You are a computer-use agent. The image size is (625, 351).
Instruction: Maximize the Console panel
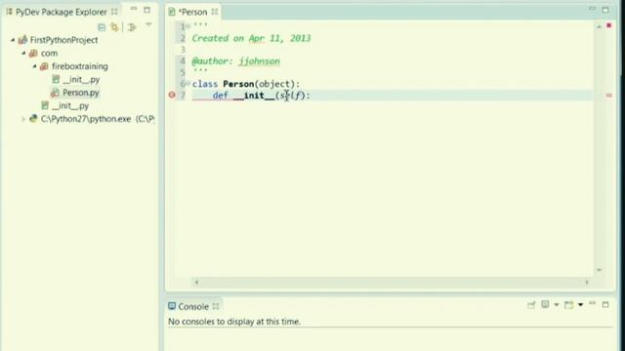tap(605, 305)
